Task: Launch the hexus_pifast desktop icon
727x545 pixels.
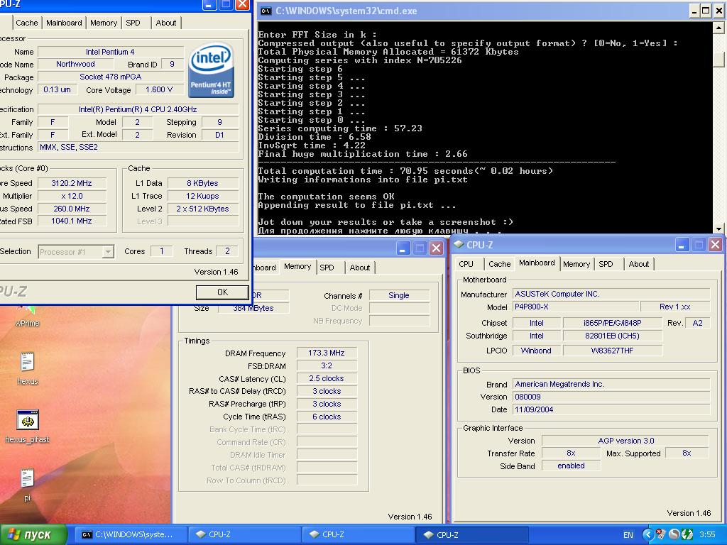Action: [x=28, y=426]
